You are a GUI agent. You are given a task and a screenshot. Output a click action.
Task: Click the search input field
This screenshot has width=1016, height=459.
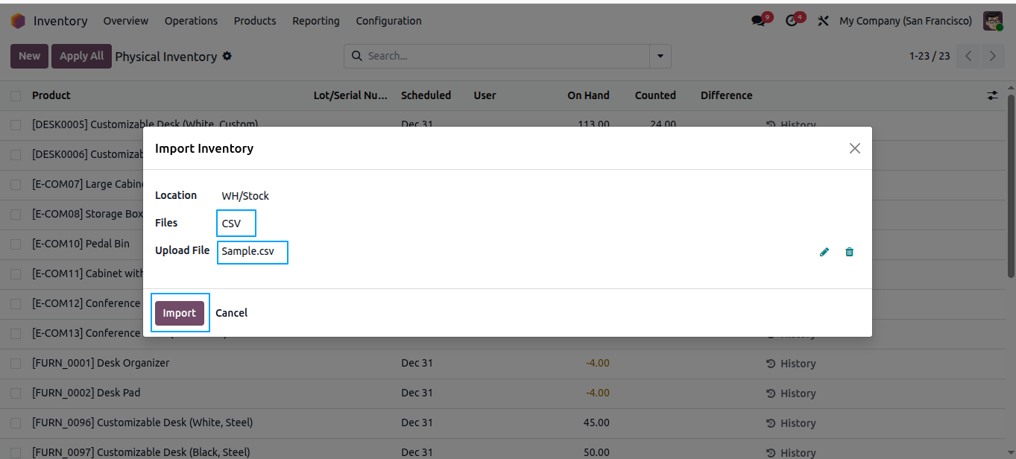pos(507,56)
